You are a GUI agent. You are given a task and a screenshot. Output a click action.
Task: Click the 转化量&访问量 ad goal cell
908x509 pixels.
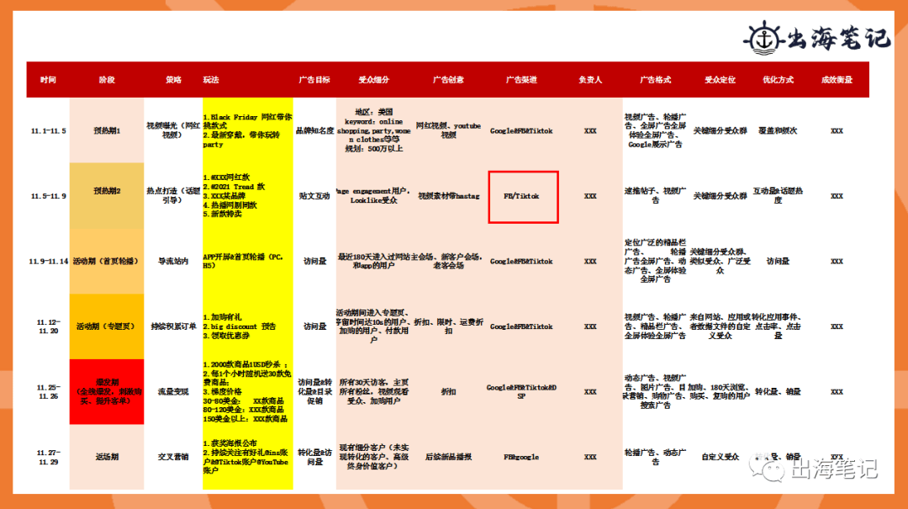pyautogui.click(x=314, y=458)
